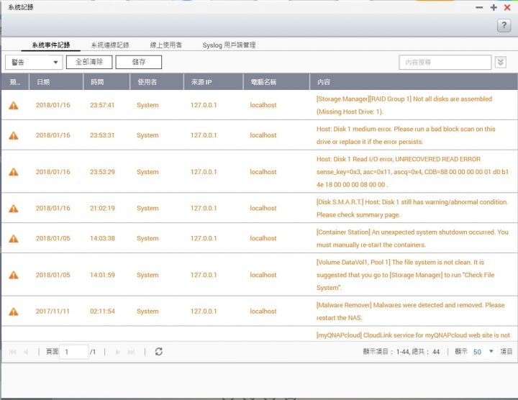
Task: Click the 儲存 button
Action: 139,62
